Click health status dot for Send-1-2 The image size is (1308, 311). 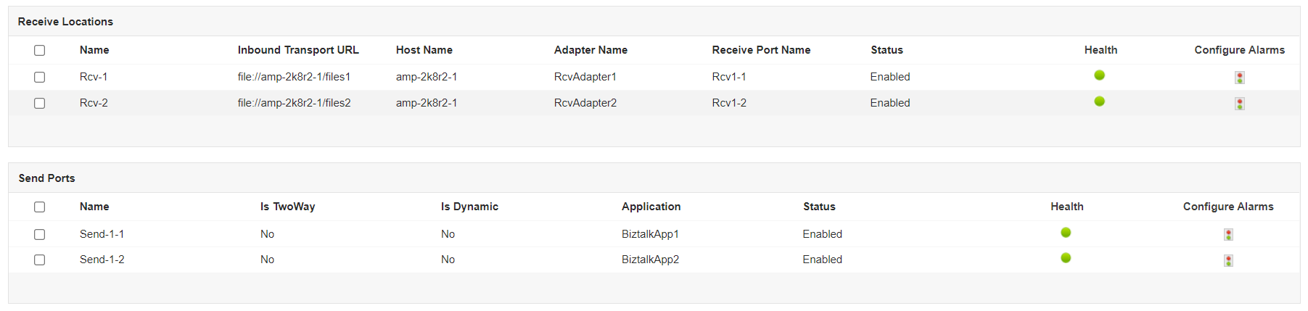[x=1066, y=258]
